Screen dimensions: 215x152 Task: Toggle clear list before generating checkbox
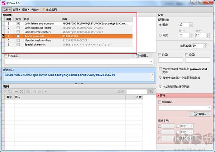pyautogui.click(x=161, y=87)
